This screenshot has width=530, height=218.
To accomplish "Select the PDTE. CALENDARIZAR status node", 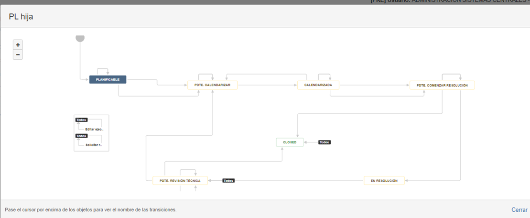I will tap(213, 85).
